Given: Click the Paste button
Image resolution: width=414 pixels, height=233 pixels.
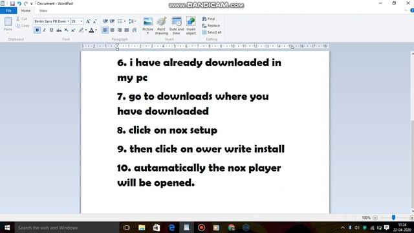Looking at the screenshot, I should 8,24.
